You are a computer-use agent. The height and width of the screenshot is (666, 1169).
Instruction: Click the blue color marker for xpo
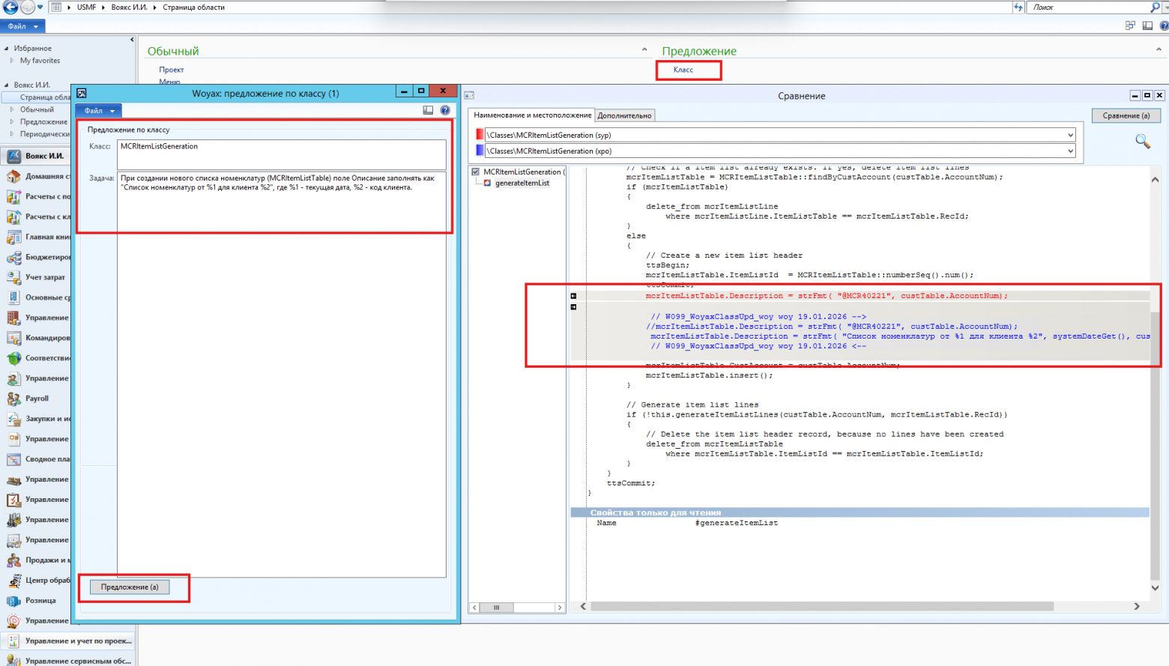pyautogui.click(x=480, y=151)
